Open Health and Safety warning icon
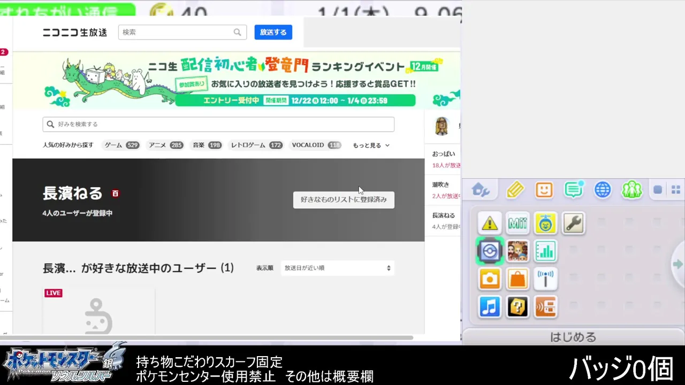Viewport: 685px width, 385px height. [490, 223]
